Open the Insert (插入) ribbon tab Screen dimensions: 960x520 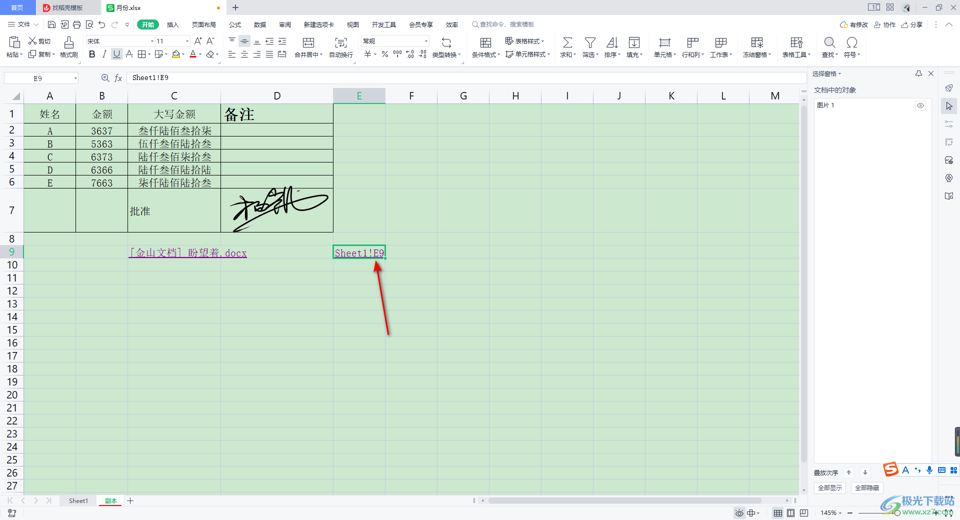pyautogui.click(x=172, y=24)
